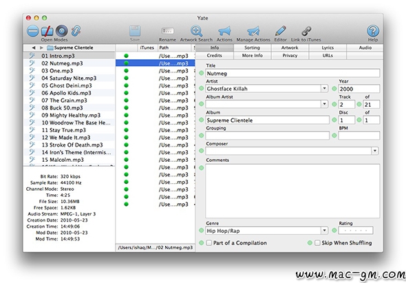406x283 pixels.
Task: Click the Title field containing Nutmeg
Action: 292,74
